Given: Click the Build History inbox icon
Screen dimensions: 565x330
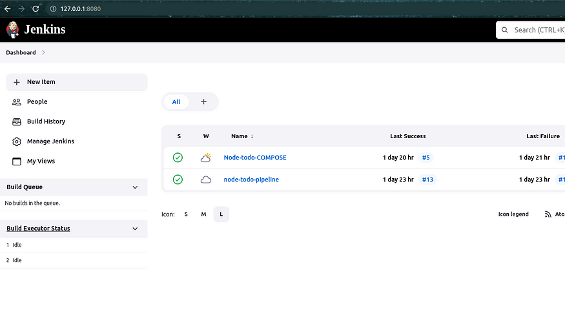Looking at the screenshot, I should pyautogui.click(x=17, y=122).
